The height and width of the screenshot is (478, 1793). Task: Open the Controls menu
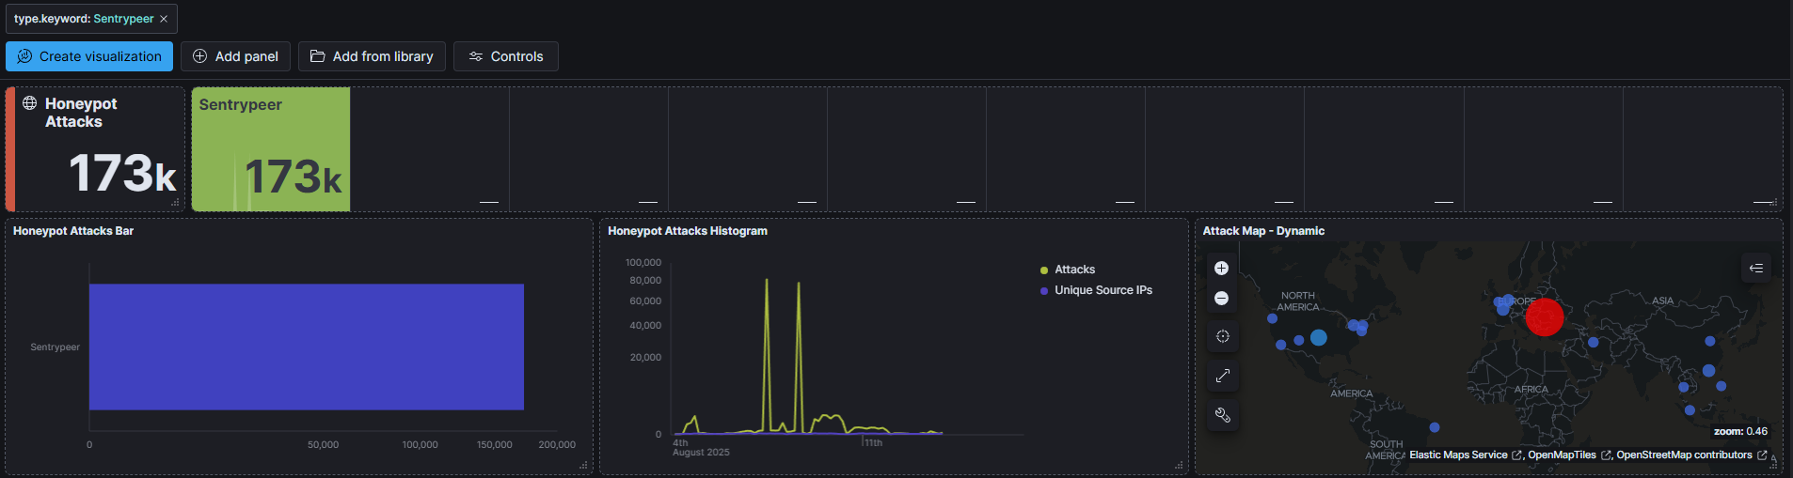[x=506, y=56]
